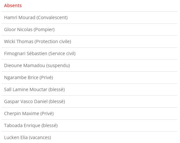Select Lucken Elia (vacances) entry

click(89, 137)
